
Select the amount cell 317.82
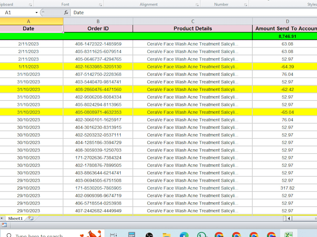pyautogui.click(x=285, y=188)
